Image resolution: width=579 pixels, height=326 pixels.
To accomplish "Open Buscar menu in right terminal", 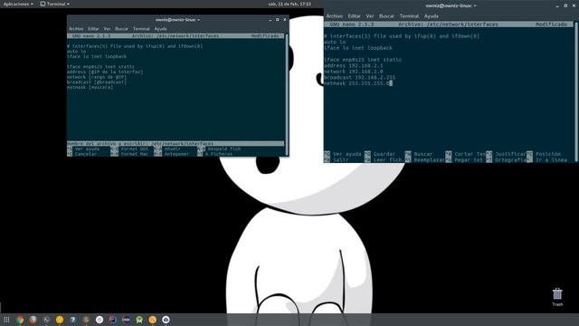I will tap(386, 16).
